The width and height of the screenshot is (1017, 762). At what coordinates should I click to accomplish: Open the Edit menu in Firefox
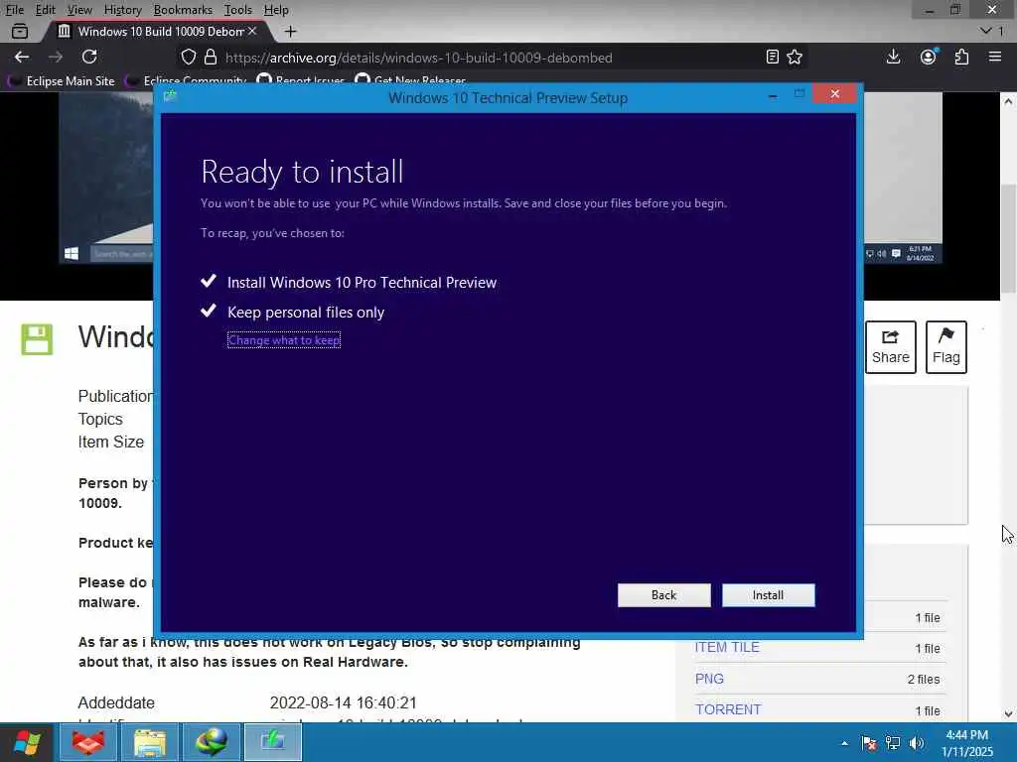[x=45, y=10]
